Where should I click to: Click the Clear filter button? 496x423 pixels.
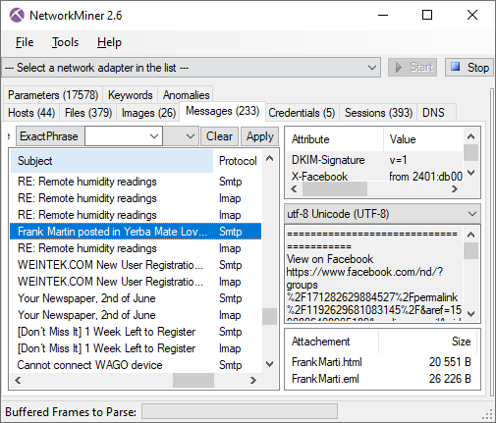[219, 136]
